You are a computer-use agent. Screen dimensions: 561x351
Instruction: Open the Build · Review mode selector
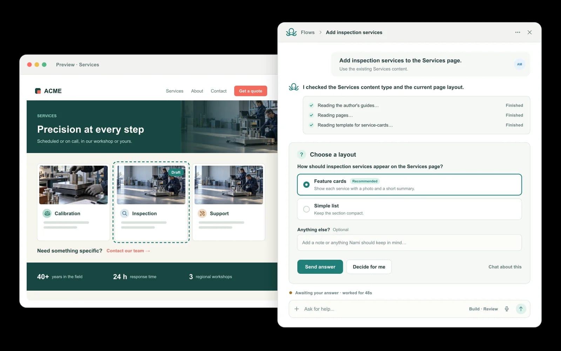483,309
